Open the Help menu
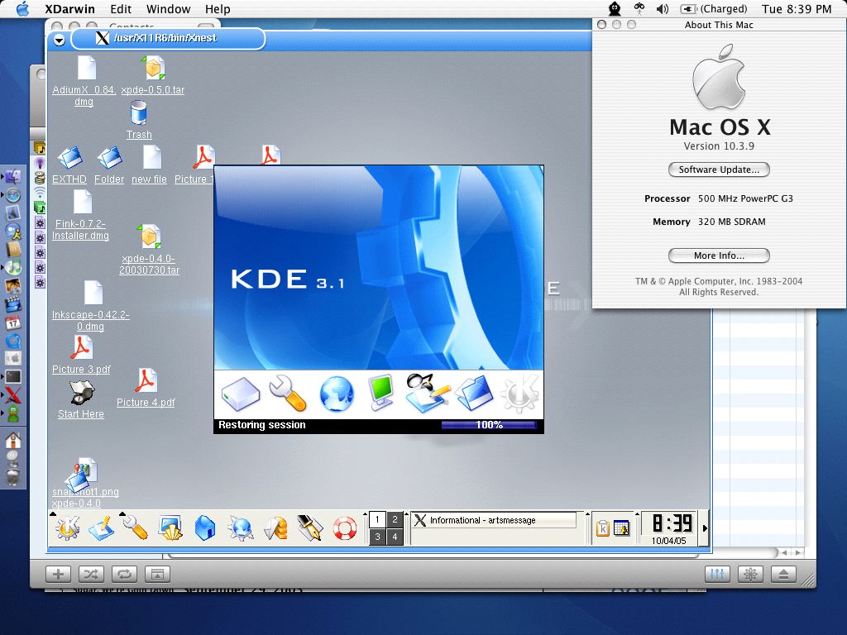847x635 pixels. [x=218, y=9]
